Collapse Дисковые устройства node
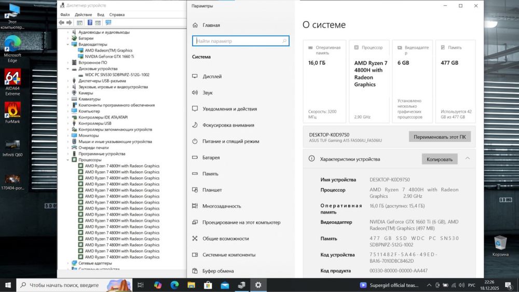This screenshot has height=292, width=519. (x=68, y=69)
